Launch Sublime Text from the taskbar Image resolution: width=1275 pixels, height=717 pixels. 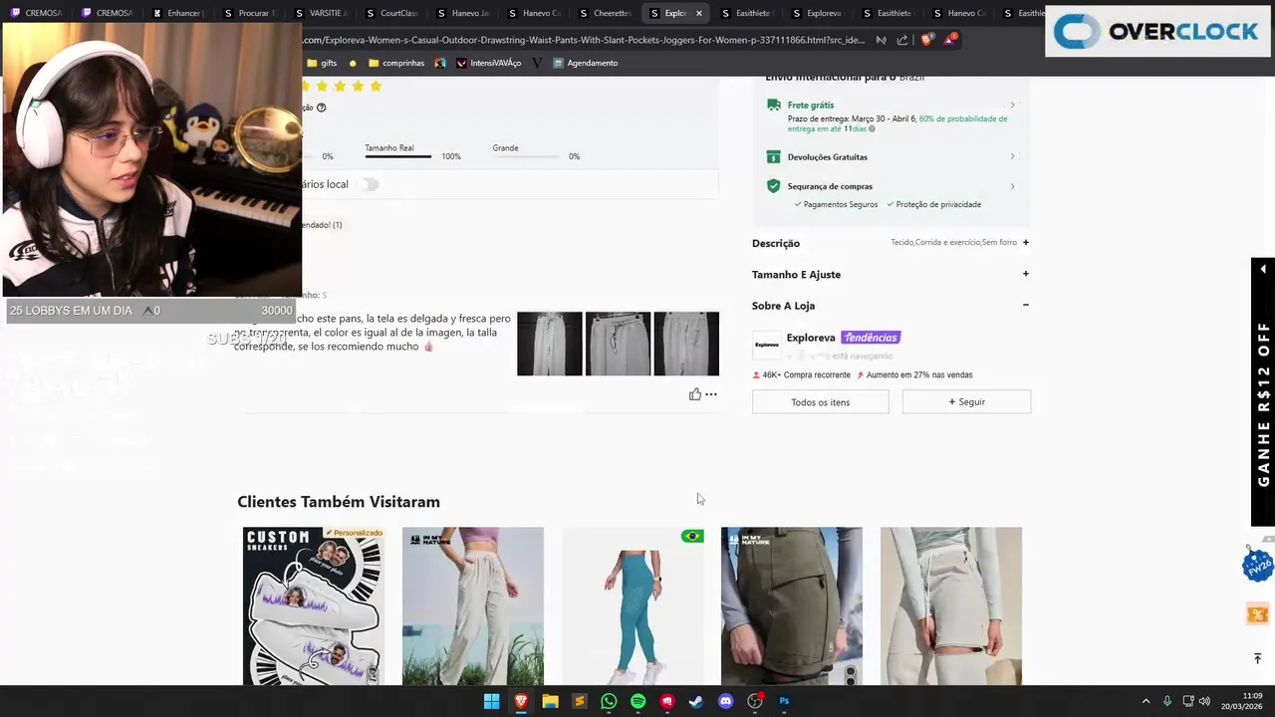(580, 701)
